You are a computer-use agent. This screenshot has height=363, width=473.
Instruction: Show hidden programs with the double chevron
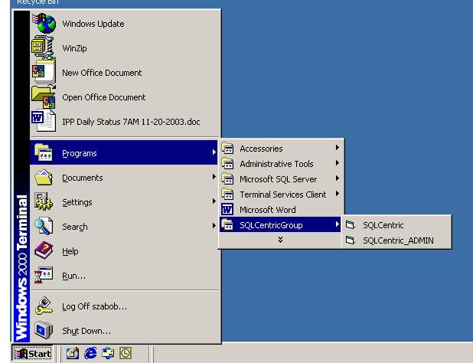[280, 240]
